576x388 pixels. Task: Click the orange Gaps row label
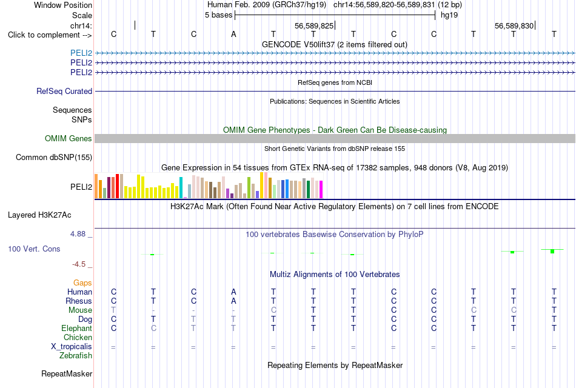point(82,283)
